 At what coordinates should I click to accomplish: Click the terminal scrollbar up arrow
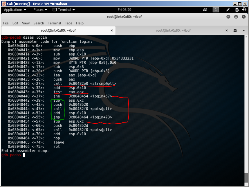[x=246, y=37]
